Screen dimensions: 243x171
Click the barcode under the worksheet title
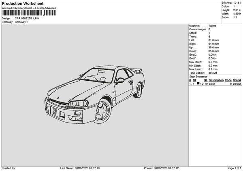pos(29,13)
